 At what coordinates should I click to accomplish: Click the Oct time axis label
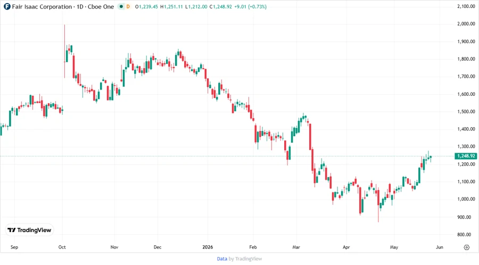[x=62, y=247]
